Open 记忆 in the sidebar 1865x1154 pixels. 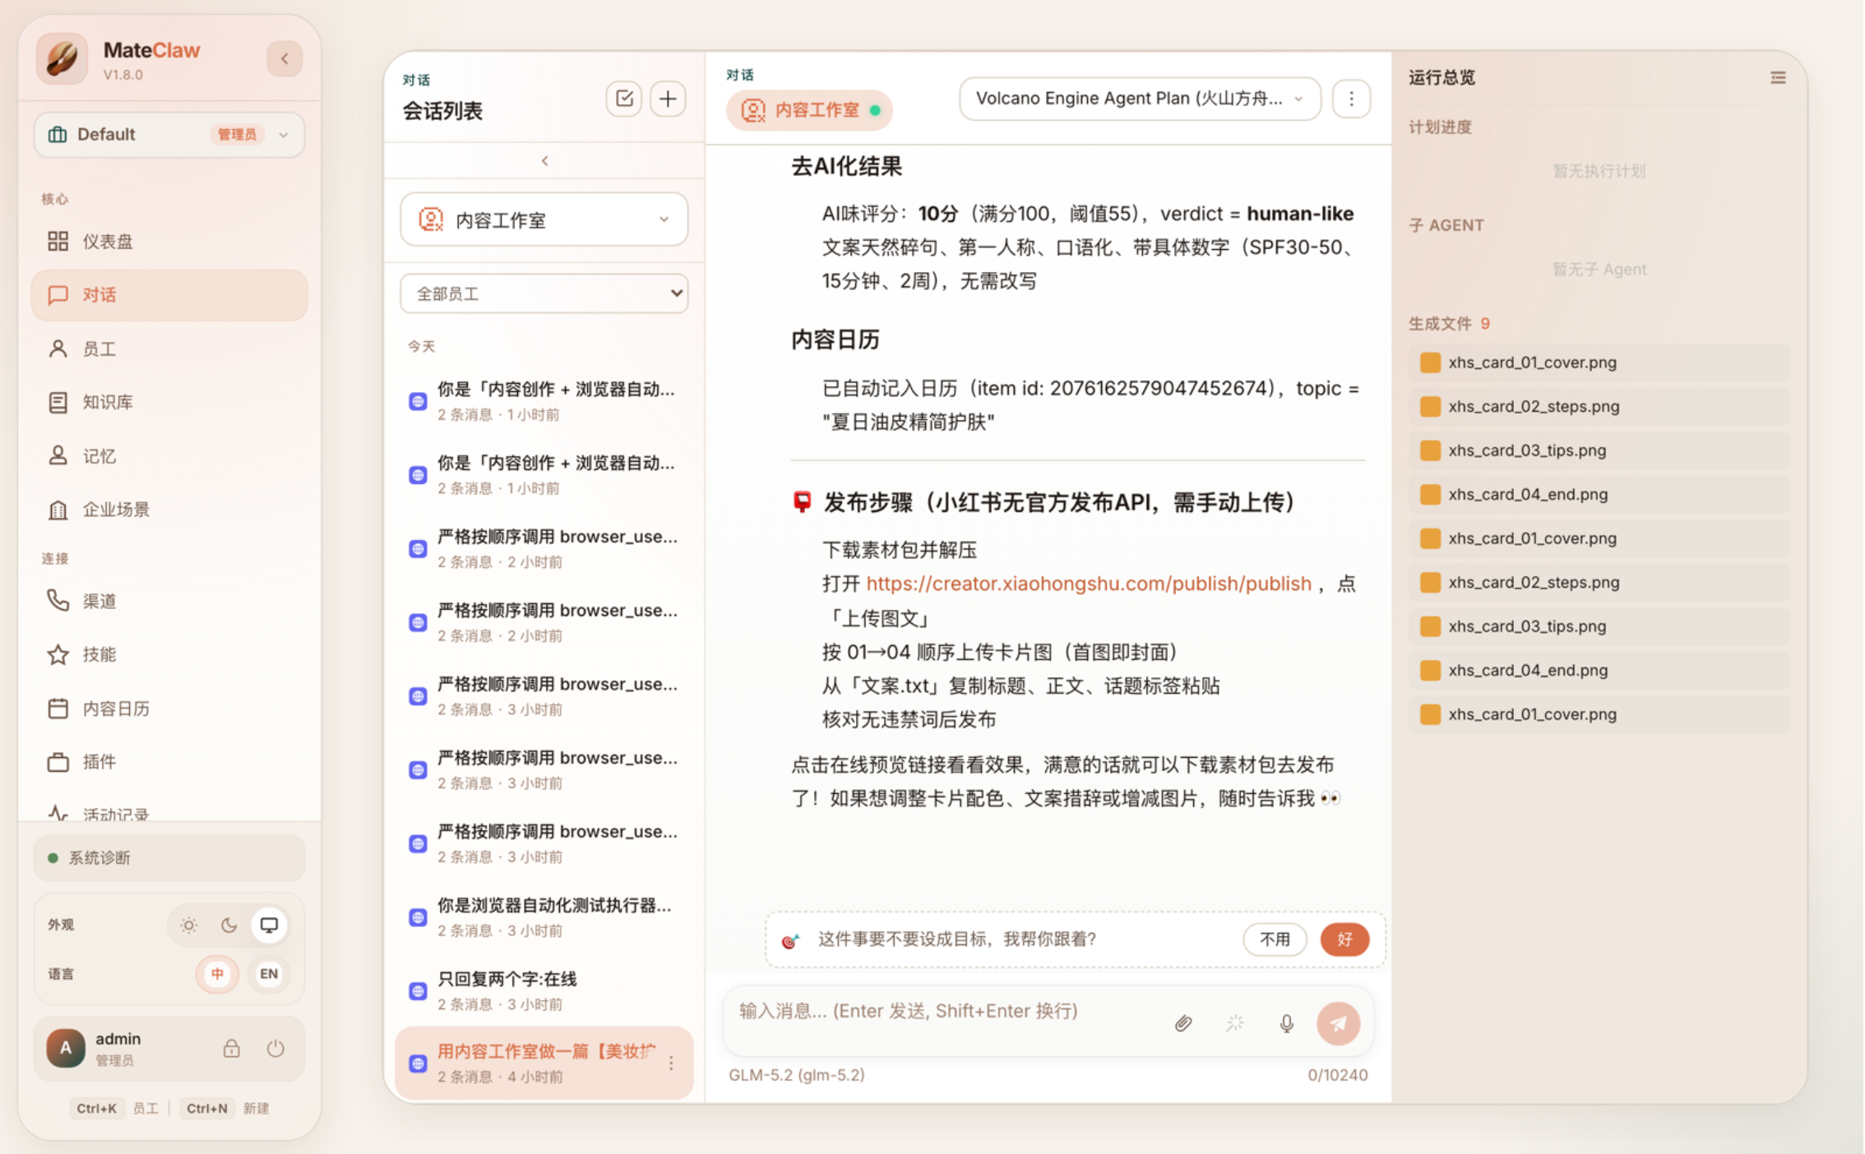[169, 455]
